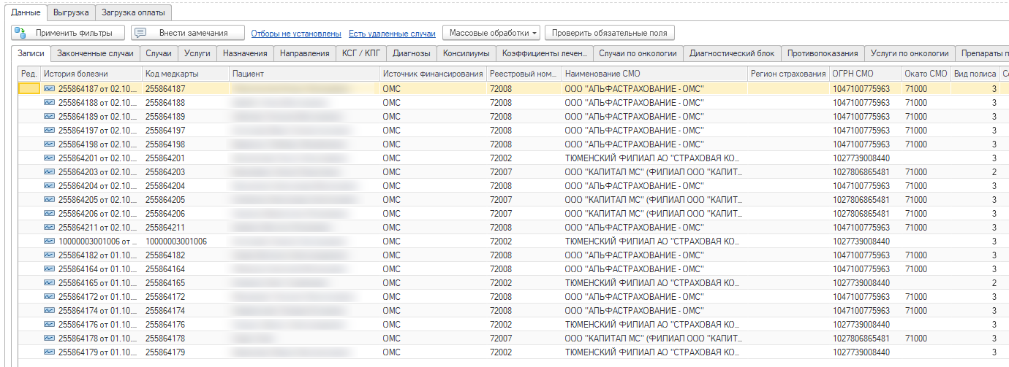Image resolution: width=1009 pixels, height=367 pixels.
Task: Click the record icon for history 10000003001006
Action: click(x=50, y=242)
